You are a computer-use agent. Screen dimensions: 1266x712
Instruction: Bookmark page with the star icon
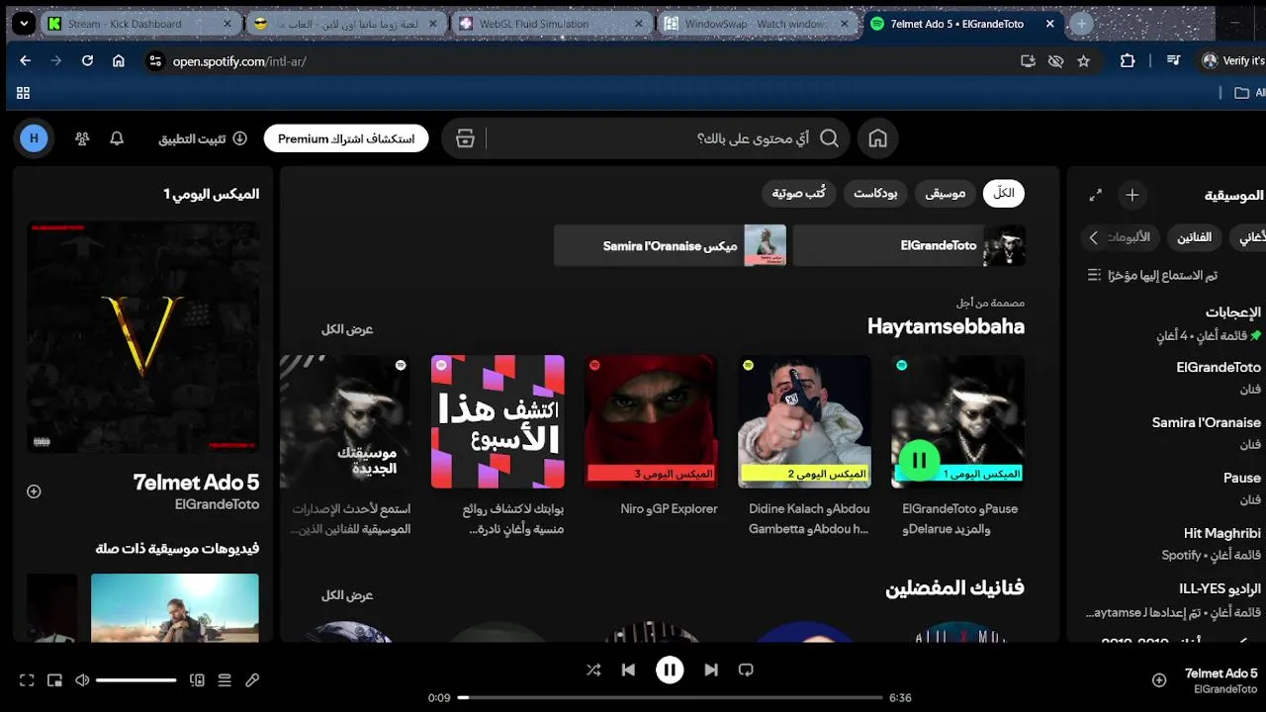pyautogui.click(x=1083, y=60)
